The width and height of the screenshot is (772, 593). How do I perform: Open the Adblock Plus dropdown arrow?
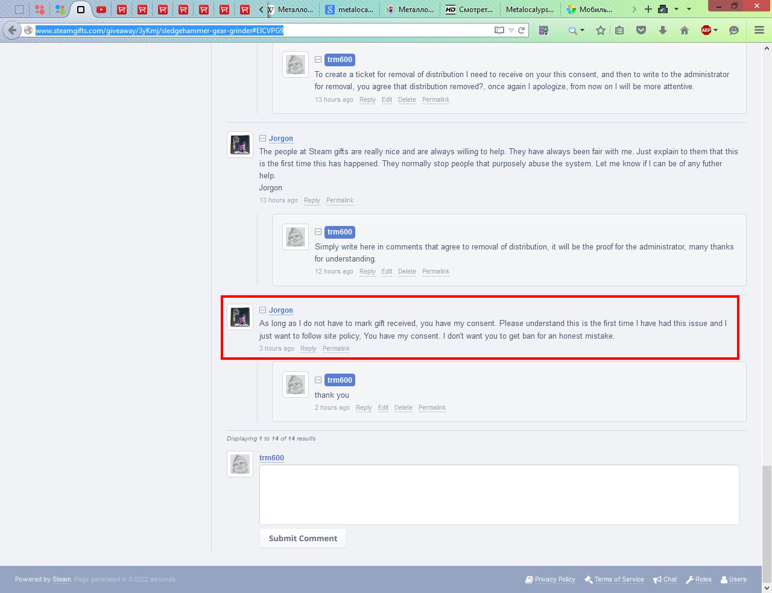pyautogui.click(x=716, y=30)
